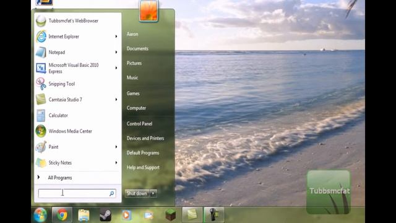
Task: Launch the Camtasia Studio 7 icon
Action: (x=41, y=100)
